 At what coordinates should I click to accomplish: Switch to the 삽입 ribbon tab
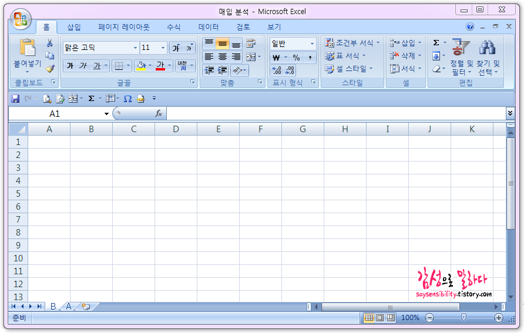74,27
